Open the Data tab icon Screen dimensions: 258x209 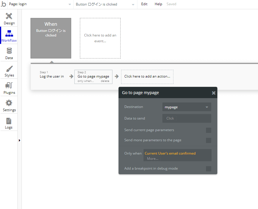9,51
